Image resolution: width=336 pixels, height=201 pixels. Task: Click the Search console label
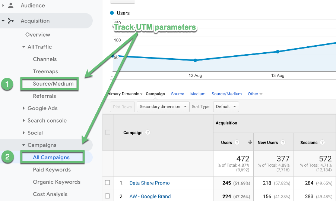[47, 121]
